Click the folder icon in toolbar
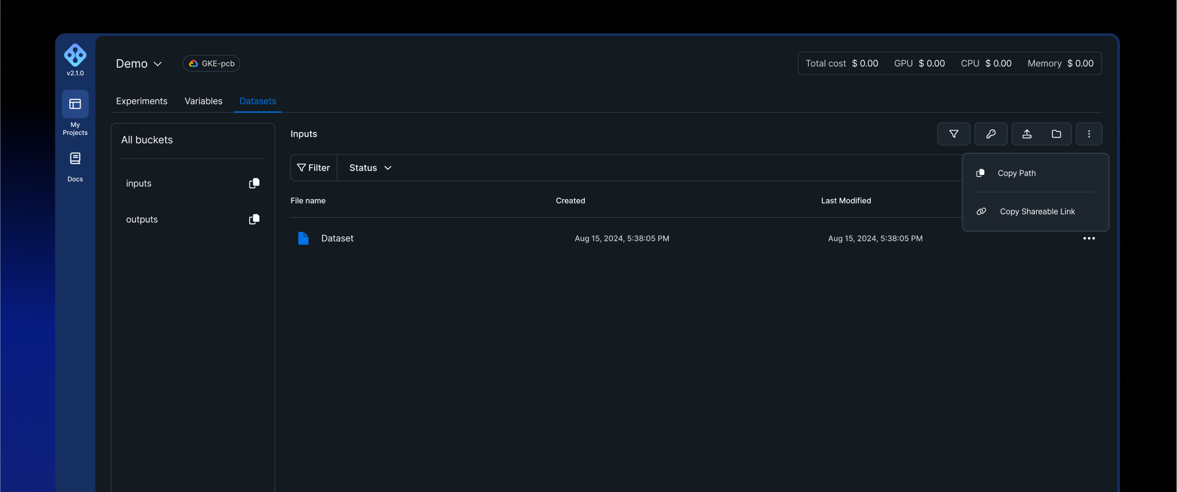1177x492 pixels. tap(1056, 134)
